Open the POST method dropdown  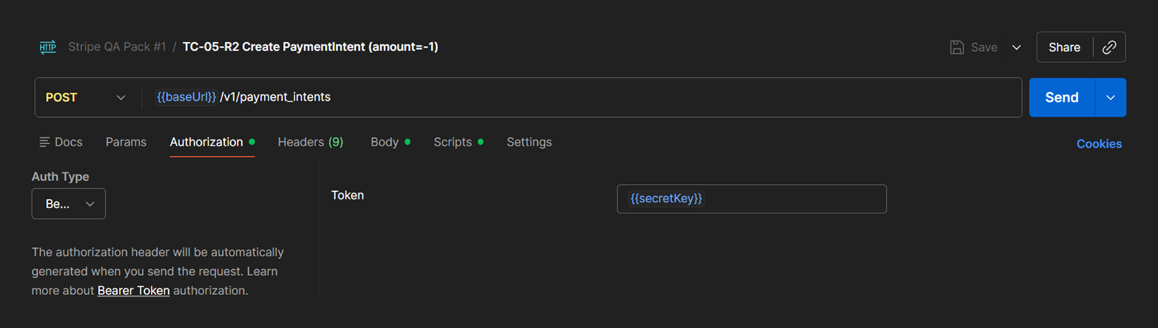click(85, 97)
